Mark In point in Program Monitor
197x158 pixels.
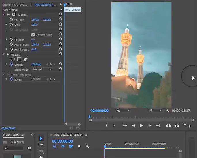tap(107, 126)
